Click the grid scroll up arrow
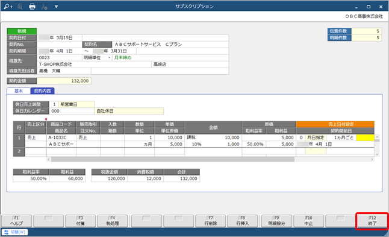 [377, 137]
